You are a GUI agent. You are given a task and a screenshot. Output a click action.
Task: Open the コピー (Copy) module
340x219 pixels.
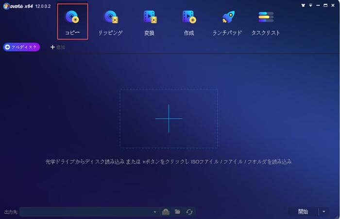(73, 22)
